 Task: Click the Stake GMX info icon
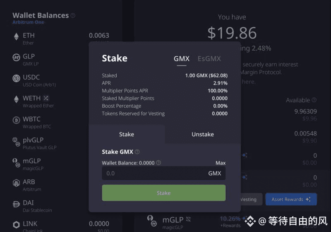pos(137,152)
